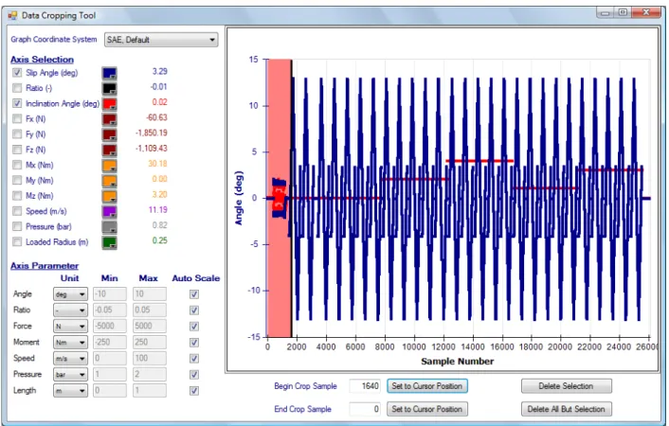Click the Angle Max input field
The image size is (669, 426).
[150, 293]
